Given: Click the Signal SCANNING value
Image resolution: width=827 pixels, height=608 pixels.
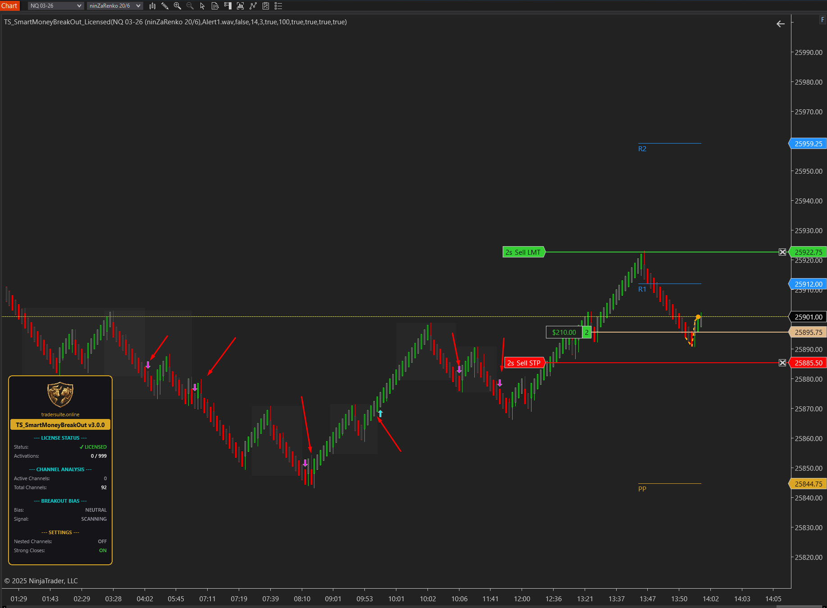Looking at the screenshot, I should [x=94, y=519].
